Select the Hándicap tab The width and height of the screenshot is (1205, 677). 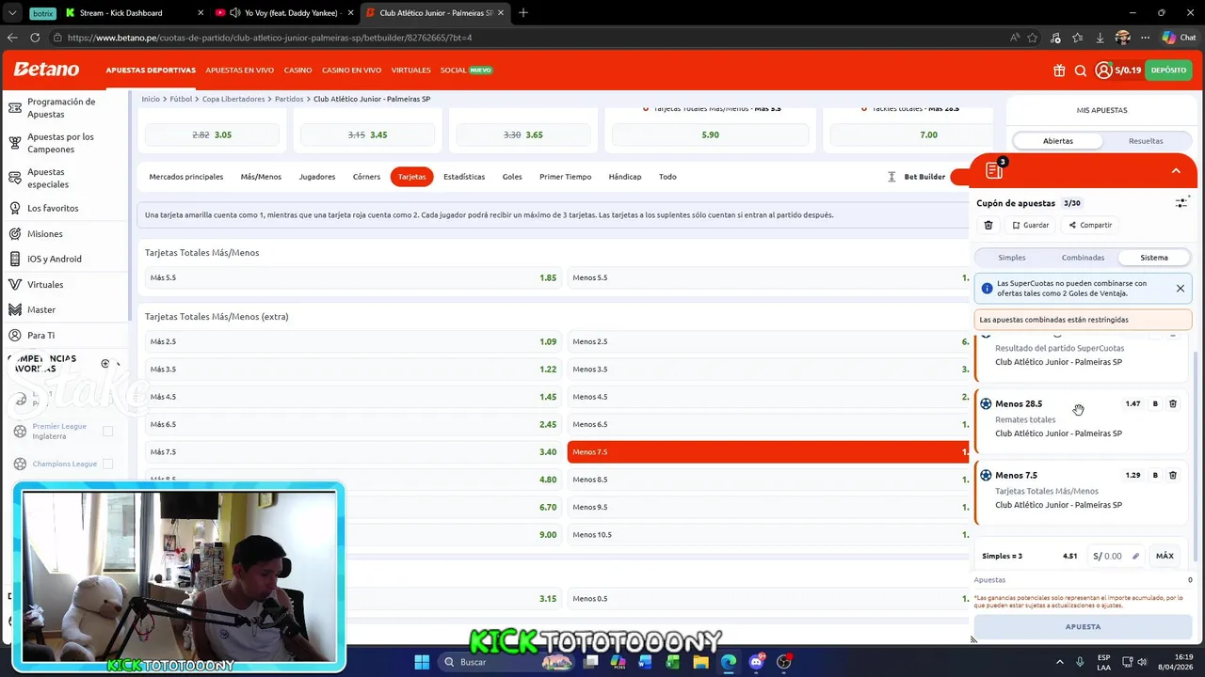pos(625,177)
